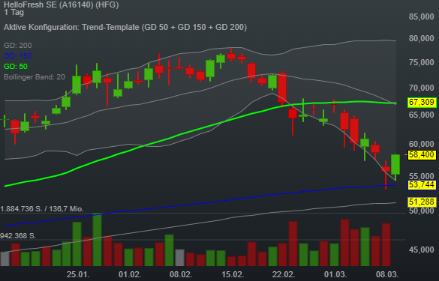Viewport: 439px width, 281px height.
Task: Click the 67,309 GD 50 price label
Action: pyautogui.click(x=422, y=103)
